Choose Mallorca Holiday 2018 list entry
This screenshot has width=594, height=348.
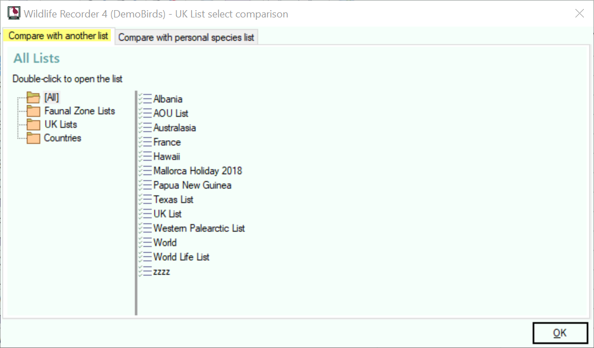[198, 171]
